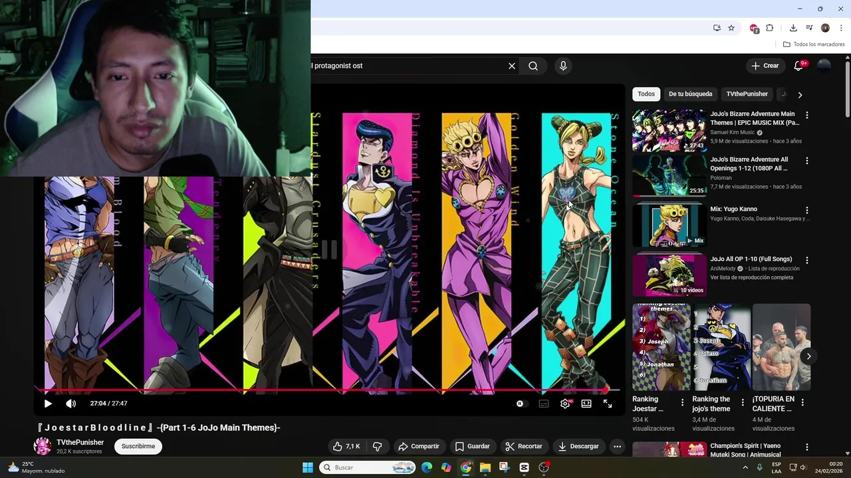Select the De tu búsqueda chip
Viewport: 851px width, 478px height.
tap(690, 94)
